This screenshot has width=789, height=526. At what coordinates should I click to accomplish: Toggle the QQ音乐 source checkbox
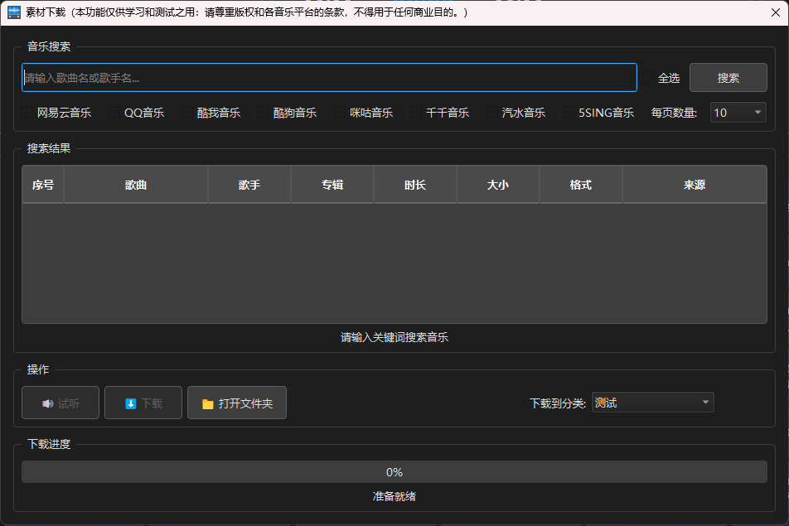116,113
